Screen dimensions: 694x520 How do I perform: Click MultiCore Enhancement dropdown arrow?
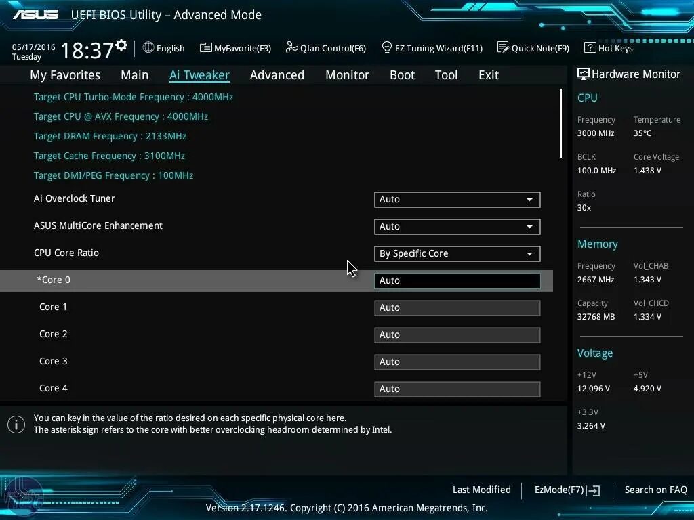click(529, 227)
